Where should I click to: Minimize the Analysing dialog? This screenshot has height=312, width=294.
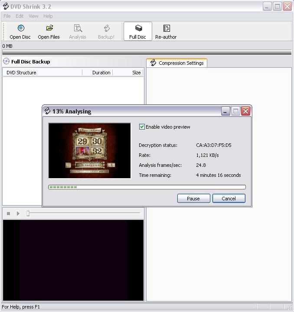coord(225,111)
